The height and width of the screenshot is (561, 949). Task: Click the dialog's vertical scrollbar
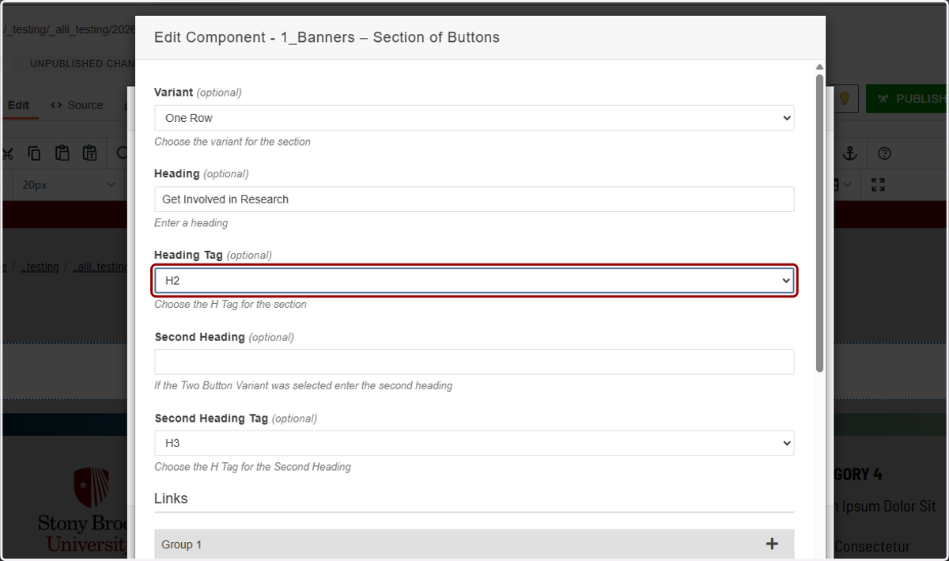820,223
